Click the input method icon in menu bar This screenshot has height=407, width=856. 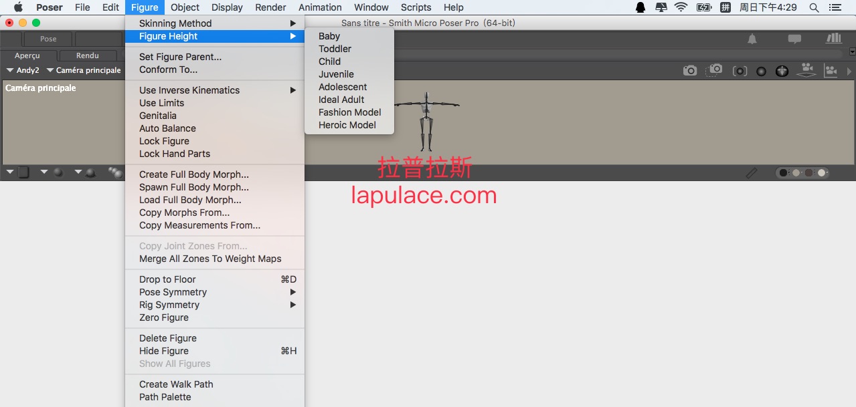(x=725, y=7)
